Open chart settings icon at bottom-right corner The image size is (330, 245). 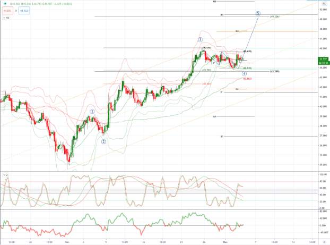tap(324, 242)
